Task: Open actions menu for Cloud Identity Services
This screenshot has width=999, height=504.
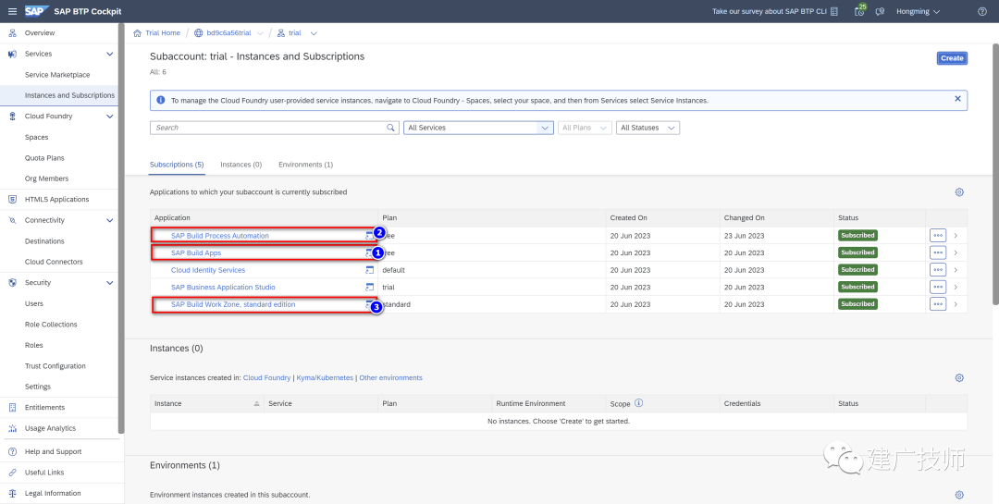Action: point(938,269)
